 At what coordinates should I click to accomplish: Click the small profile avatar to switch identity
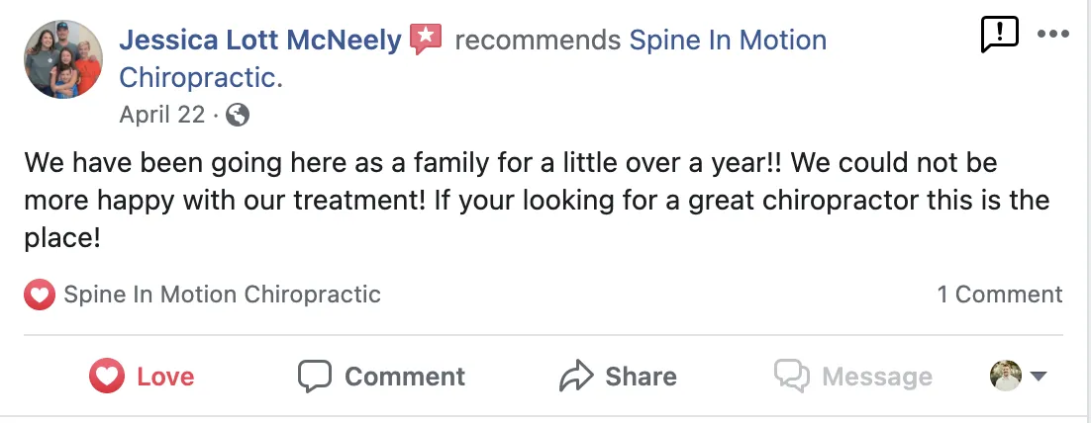(1005, 376)
